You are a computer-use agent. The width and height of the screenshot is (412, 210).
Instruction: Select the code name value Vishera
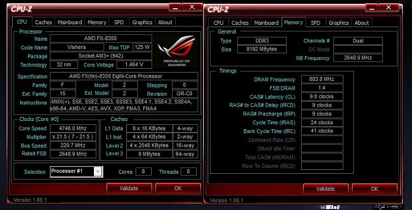click(77, 47)
